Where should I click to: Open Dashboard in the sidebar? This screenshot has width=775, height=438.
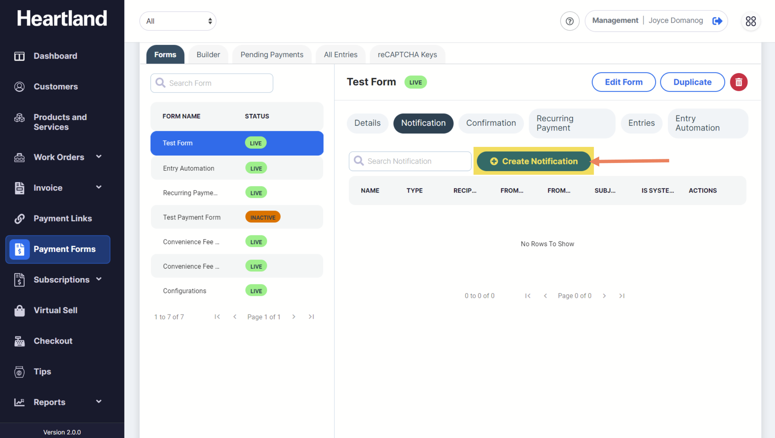[55, 56]
